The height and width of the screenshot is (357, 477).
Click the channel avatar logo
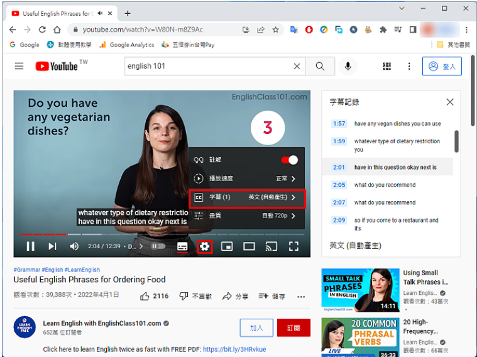pos(25,327)
